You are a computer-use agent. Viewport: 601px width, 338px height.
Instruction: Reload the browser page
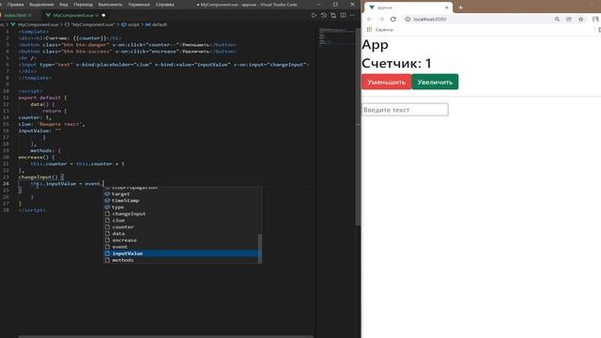point(393,19)
